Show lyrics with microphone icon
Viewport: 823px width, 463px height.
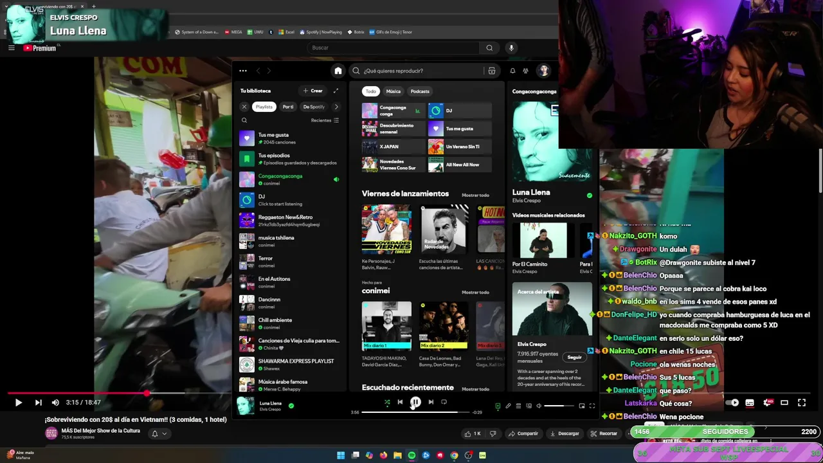point(508,406)
